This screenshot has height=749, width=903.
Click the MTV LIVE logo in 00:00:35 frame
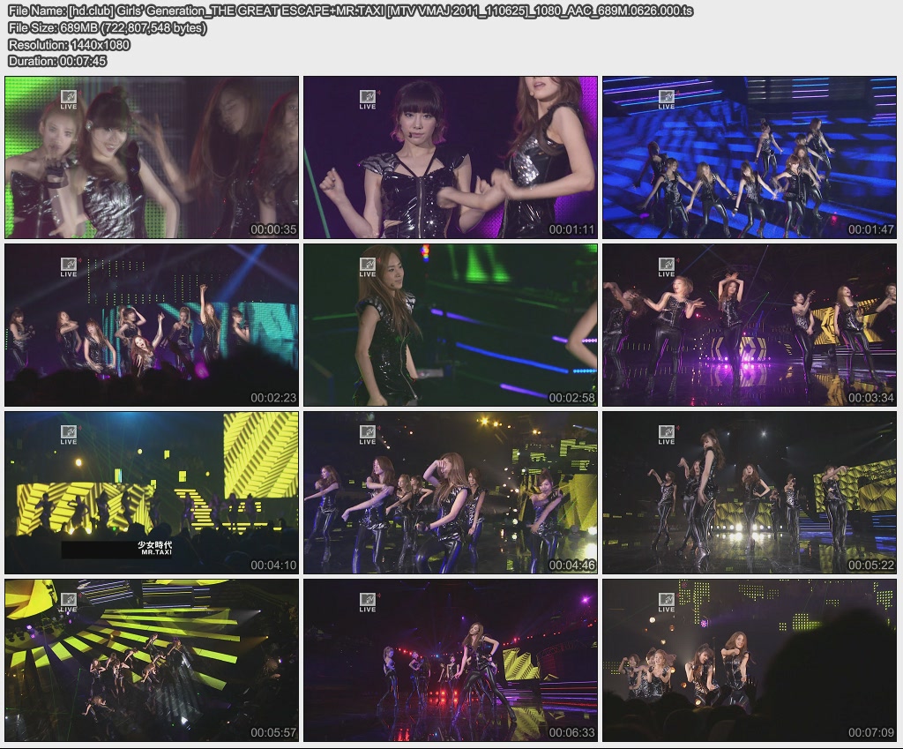[69, 100]
